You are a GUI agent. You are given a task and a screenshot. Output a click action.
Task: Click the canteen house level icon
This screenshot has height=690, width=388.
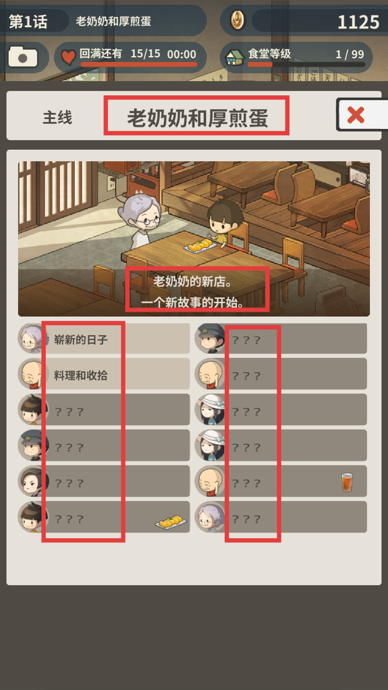click(235, 57)
